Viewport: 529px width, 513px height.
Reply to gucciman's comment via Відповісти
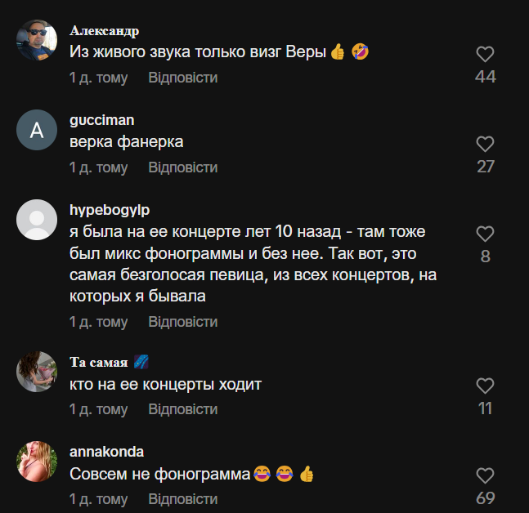click(x=182, y=167)
